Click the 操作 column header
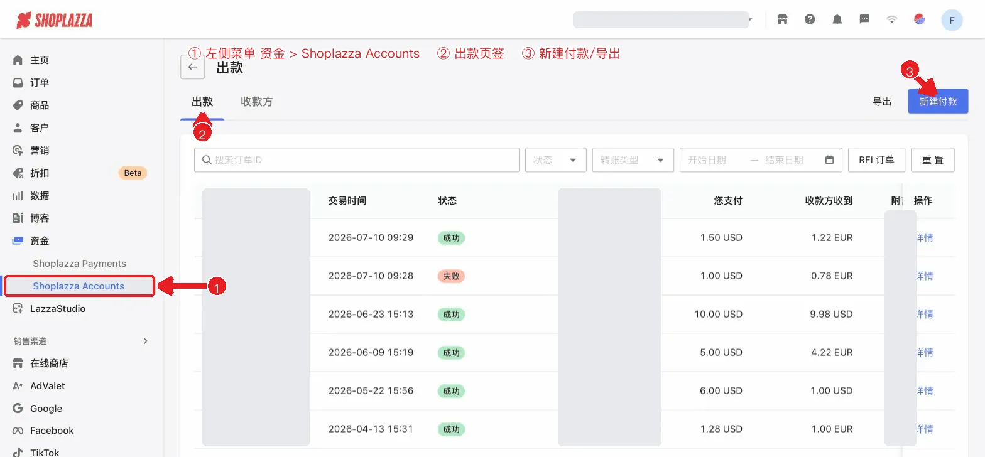985x457 pixels. (923, 201)
